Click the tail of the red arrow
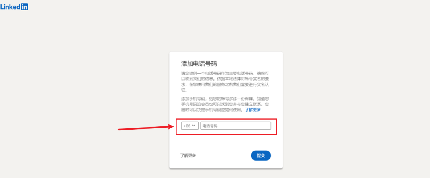The image size is (430, 178). [x=120, y=129]
